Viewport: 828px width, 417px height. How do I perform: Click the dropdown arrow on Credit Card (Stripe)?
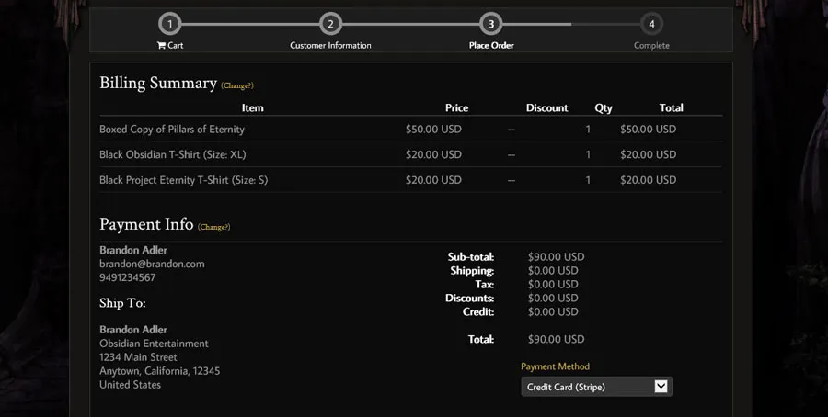(661, 387)
